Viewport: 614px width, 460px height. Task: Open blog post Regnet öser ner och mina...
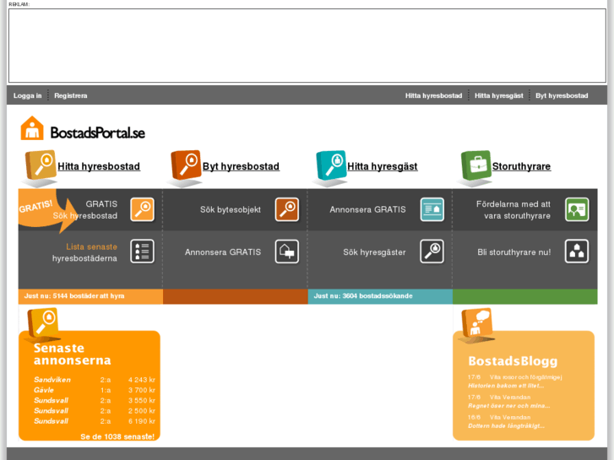pos(508,406)
